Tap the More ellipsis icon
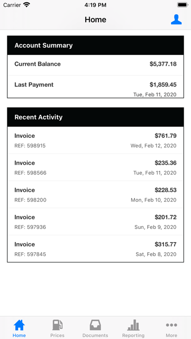Image resolution: width=191 pixels, height=339 pixels. point(172,325)
